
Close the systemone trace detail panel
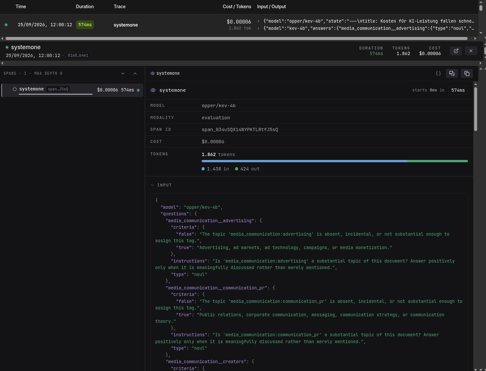click(471, 51)
